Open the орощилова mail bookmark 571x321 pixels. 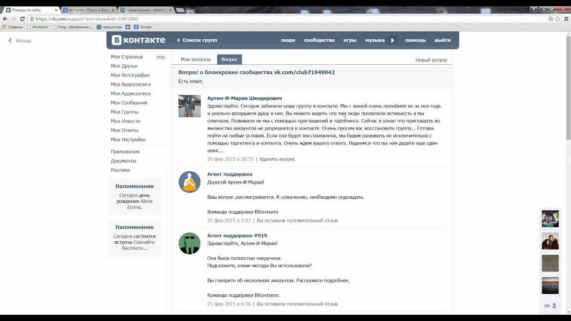coord(109,27)
